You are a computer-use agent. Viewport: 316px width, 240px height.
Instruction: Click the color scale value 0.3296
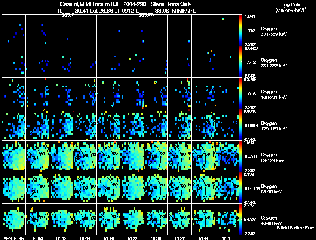[250, 80]
